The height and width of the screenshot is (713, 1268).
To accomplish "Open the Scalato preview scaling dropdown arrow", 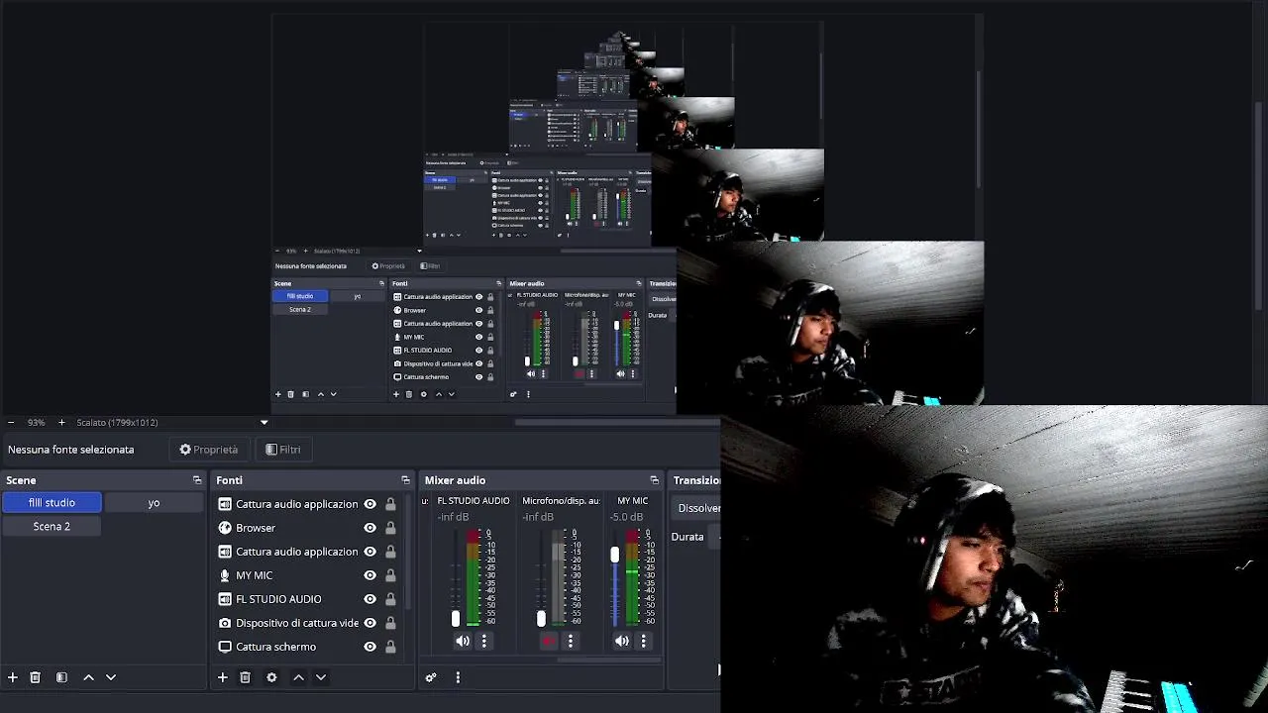I will 264,423.
